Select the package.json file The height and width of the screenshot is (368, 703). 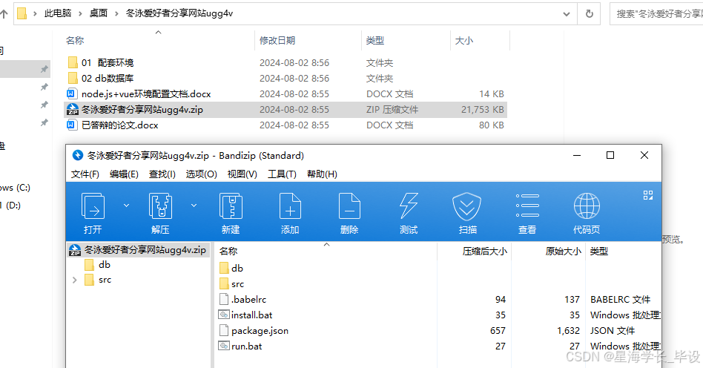254,331
